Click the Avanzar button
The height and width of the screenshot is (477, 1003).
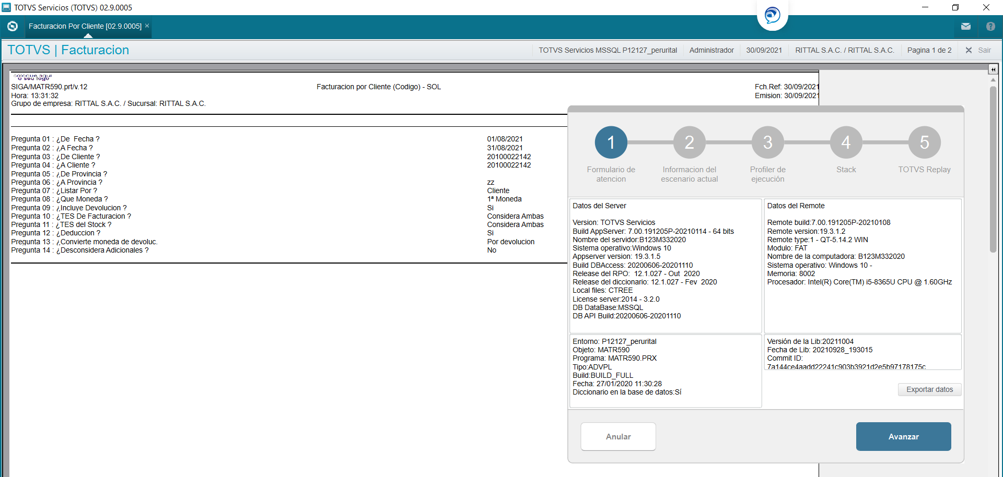coord(904,436)
